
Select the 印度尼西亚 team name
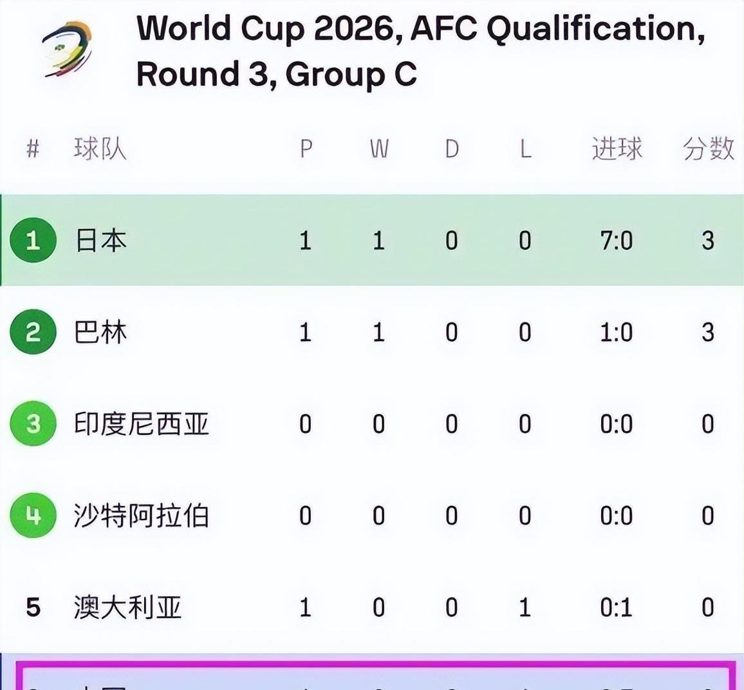pyautogui.click(x=143, y=424)
